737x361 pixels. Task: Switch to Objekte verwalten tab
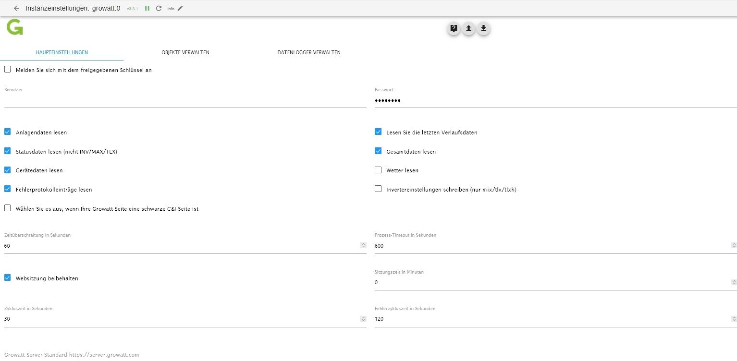tap(185, 52)
